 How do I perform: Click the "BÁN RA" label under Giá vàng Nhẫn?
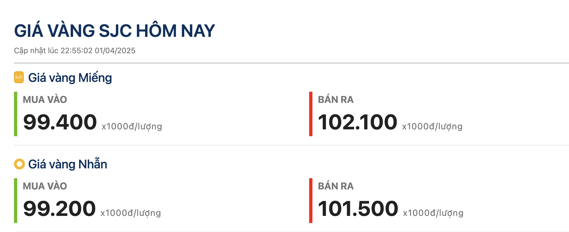tap(336, 186)
